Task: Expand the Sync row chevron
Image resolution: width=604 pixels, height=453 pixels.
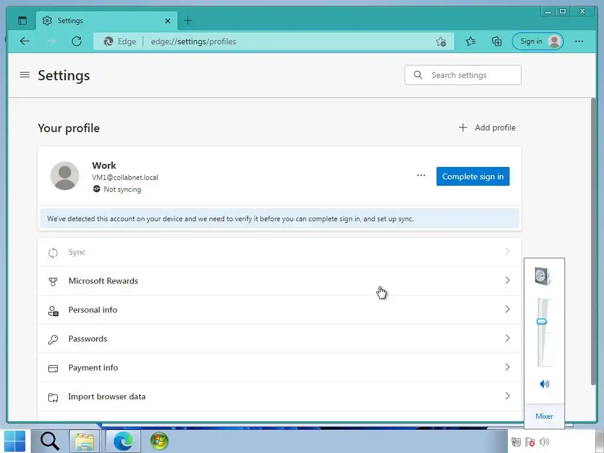Action: coord(507,251)
